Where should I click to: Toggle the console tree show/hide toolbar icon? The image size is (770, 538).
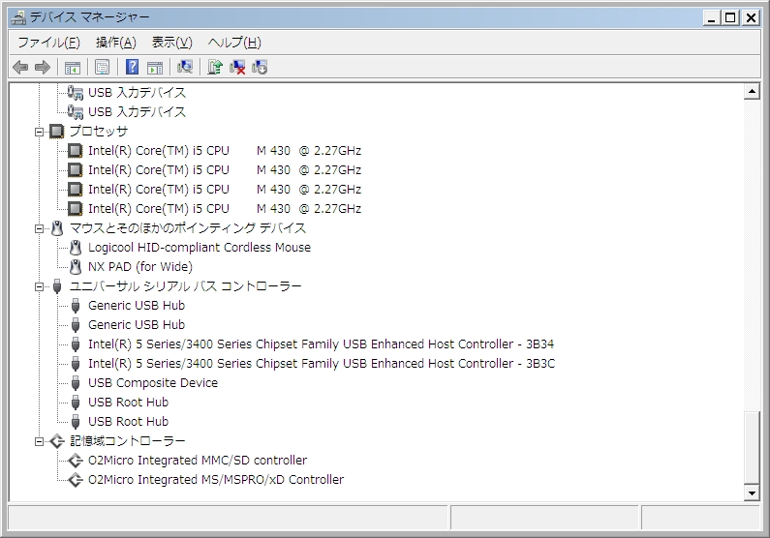tap(73, 67)
